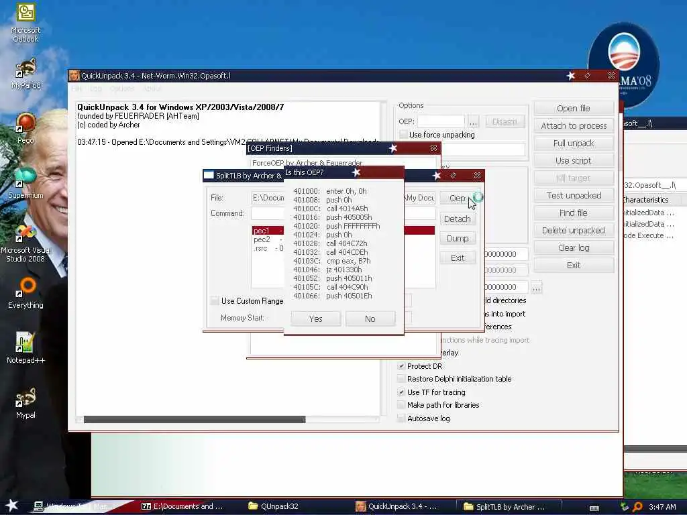Click star button in OEP Finders title bar
This screenshot has width=687, height=515.
click(393, 148)
